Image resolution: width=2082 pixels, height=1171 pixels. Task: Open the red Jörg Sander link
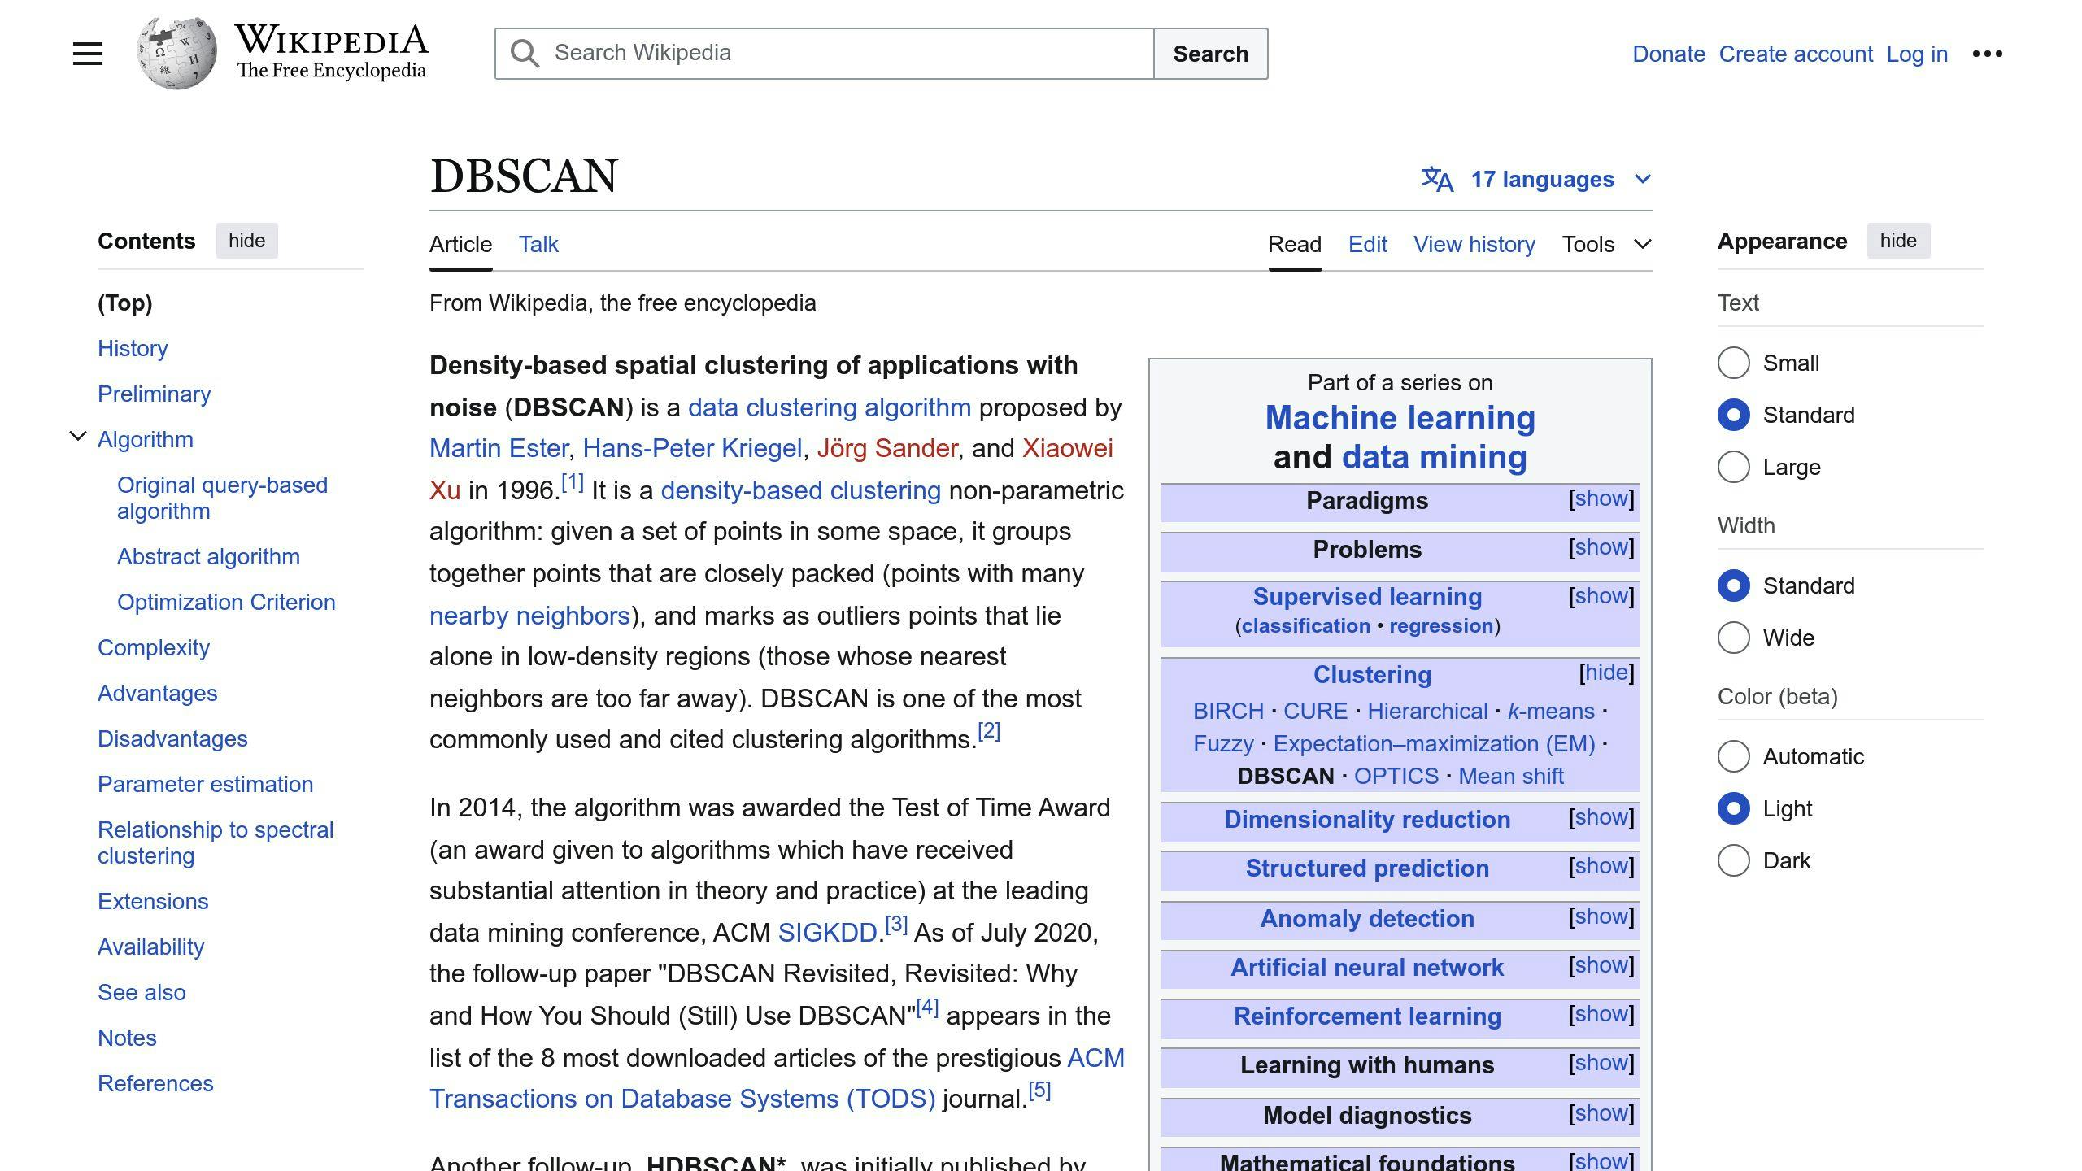point(887,448)
